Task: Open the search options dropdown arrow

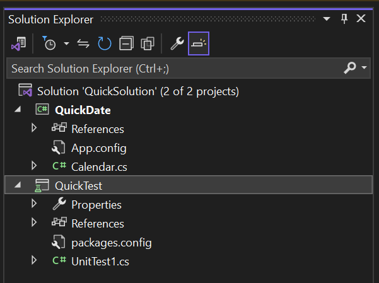Action: (365, 67)
